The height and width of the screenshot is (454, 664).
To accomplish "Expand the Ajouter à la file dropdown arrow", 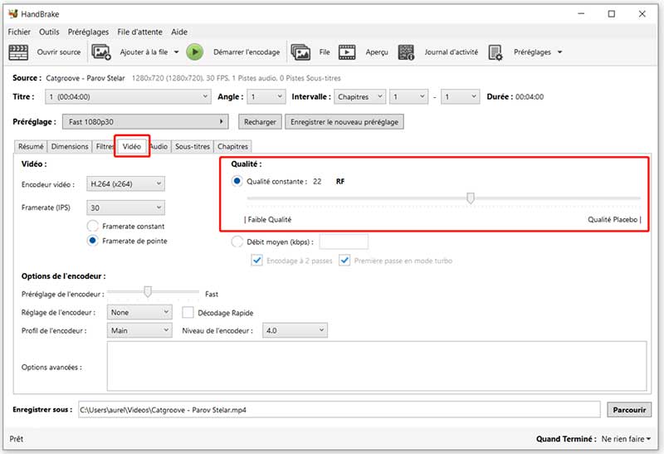I will [x=177, y=52].
